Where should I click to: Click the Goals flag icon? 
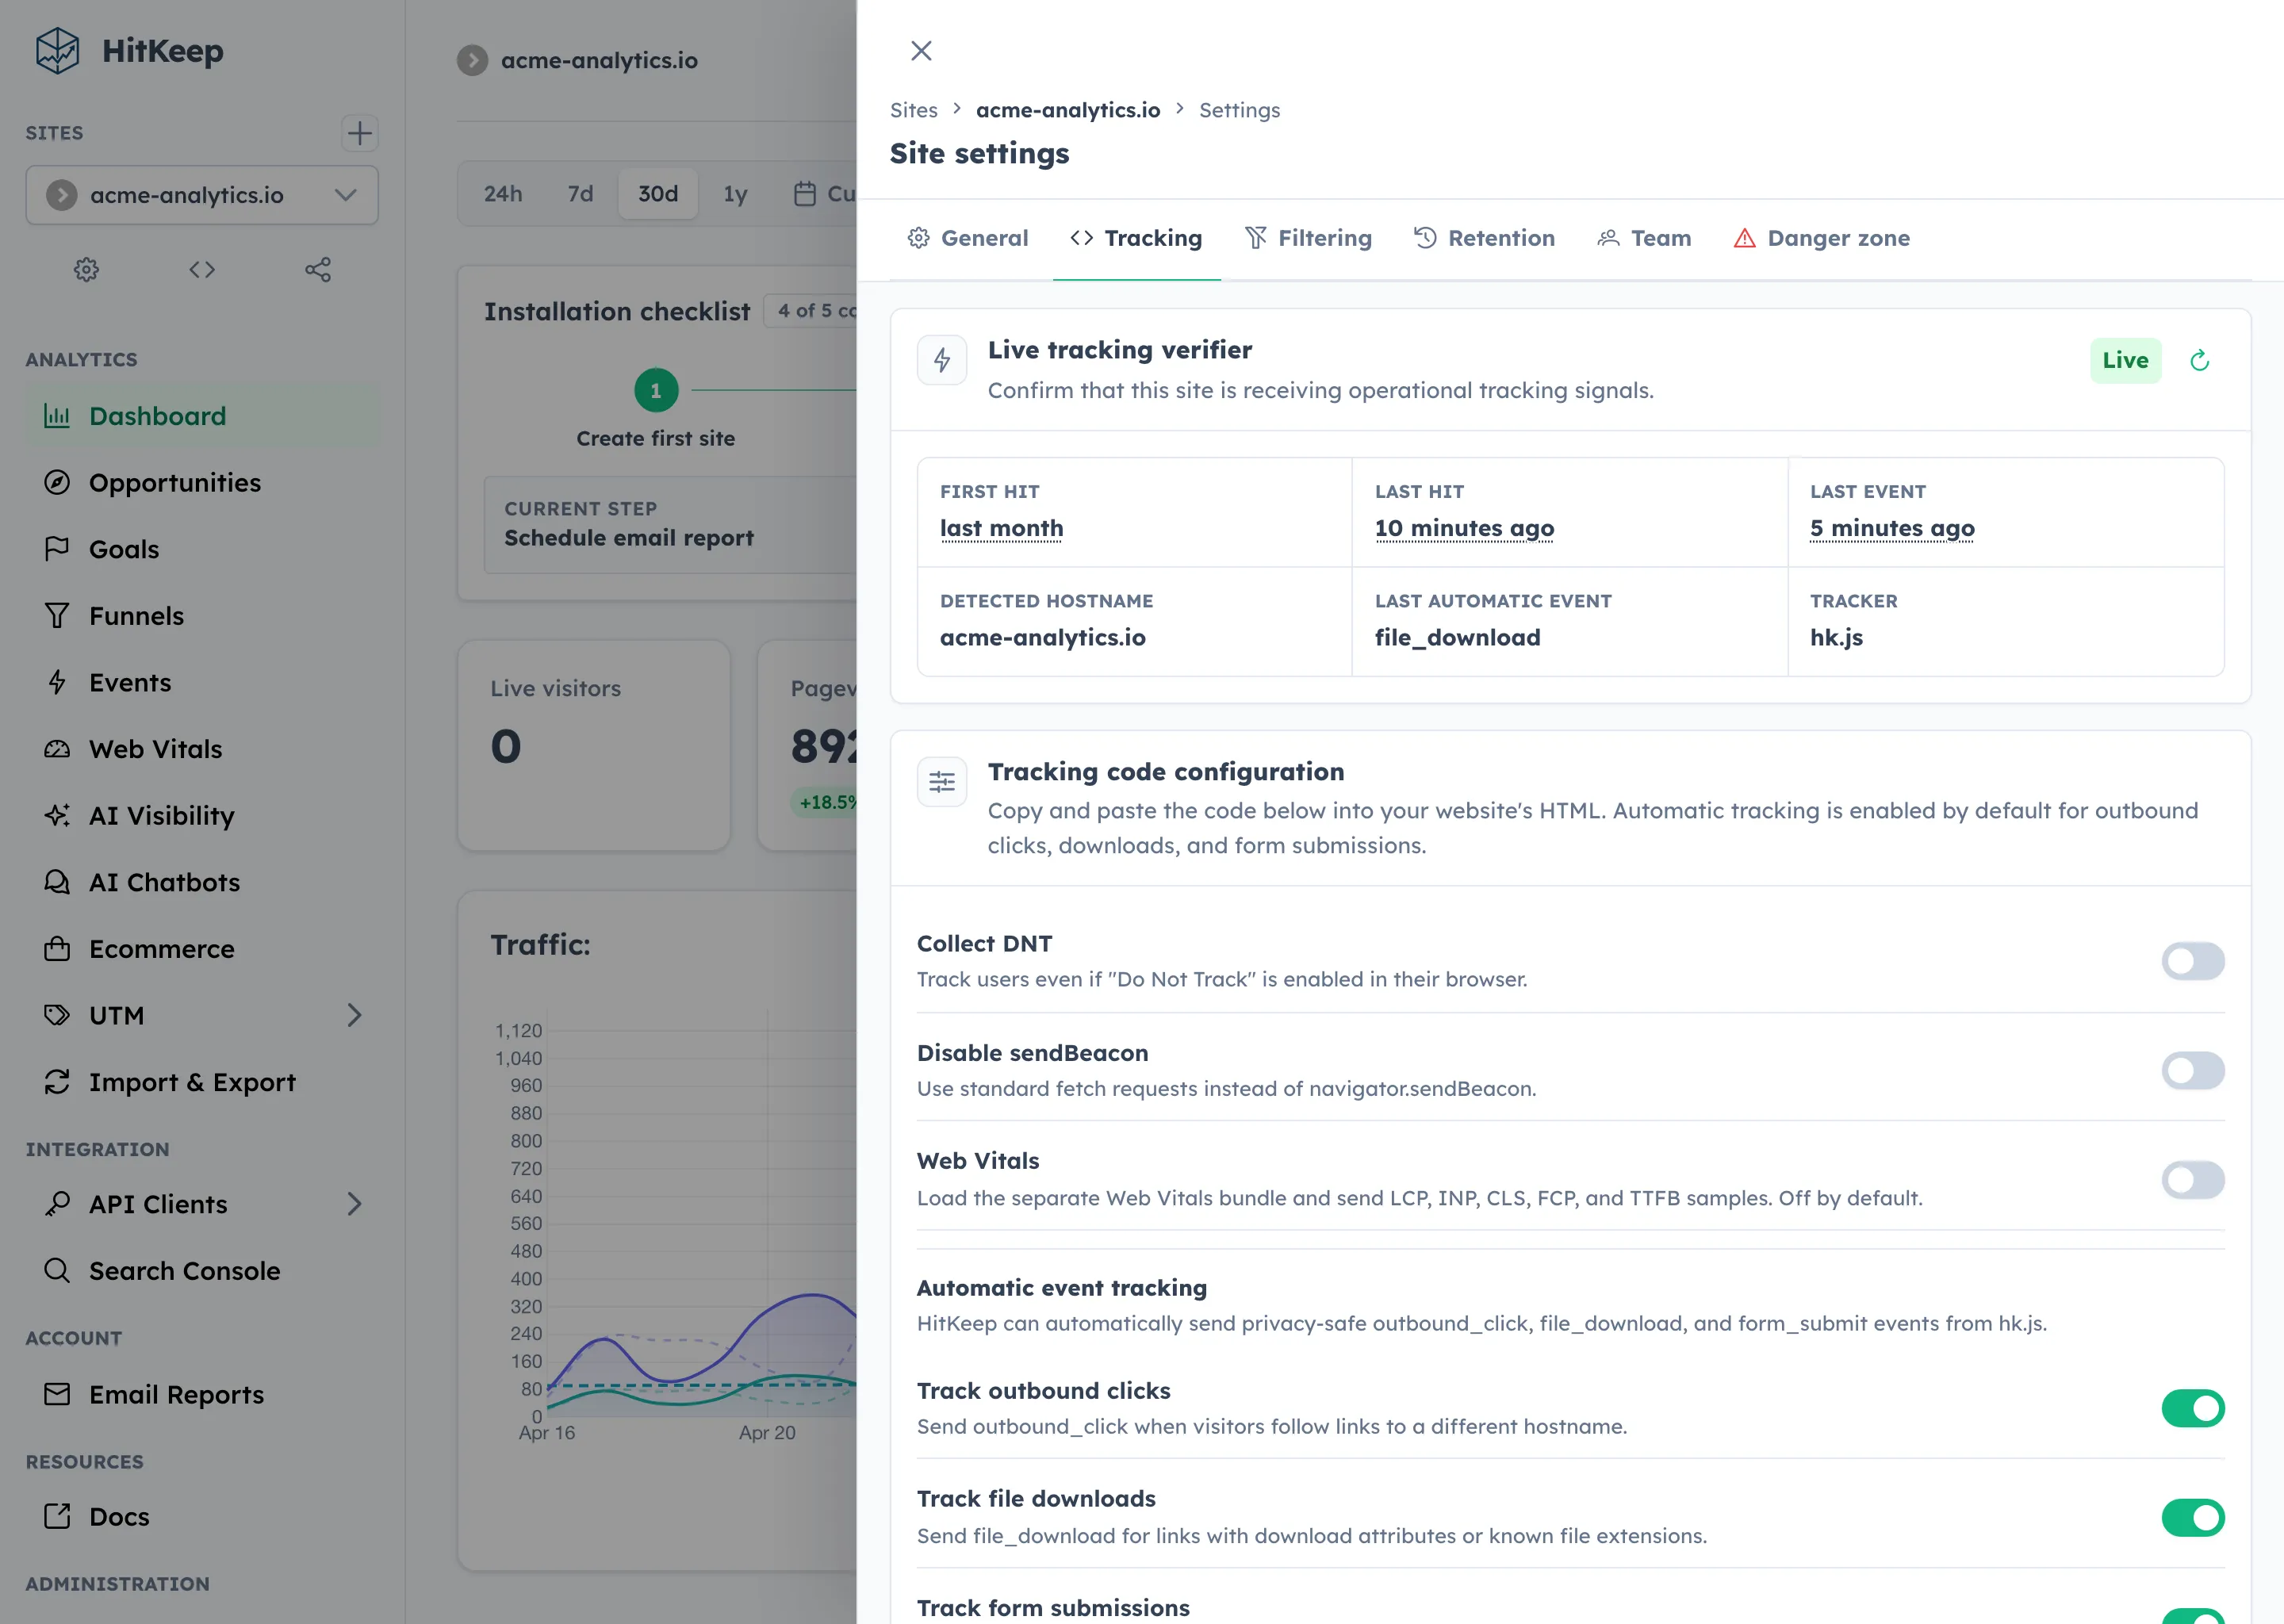point(57,549)
